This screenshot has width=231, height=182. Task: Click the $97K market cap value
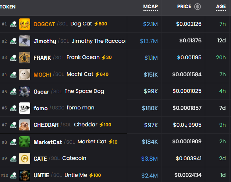(x=151, y=125)
